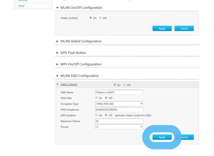
Task: Click the SSID Name input field
Action: pos(119,92)
